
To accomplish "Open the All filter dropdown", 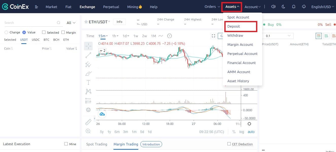I will pyautogui.click(x=71, y=23).
